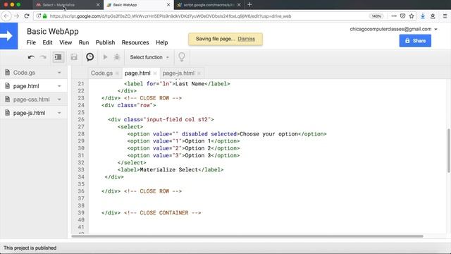Reload the page with browser refresh icon

(x=27, y=16)
